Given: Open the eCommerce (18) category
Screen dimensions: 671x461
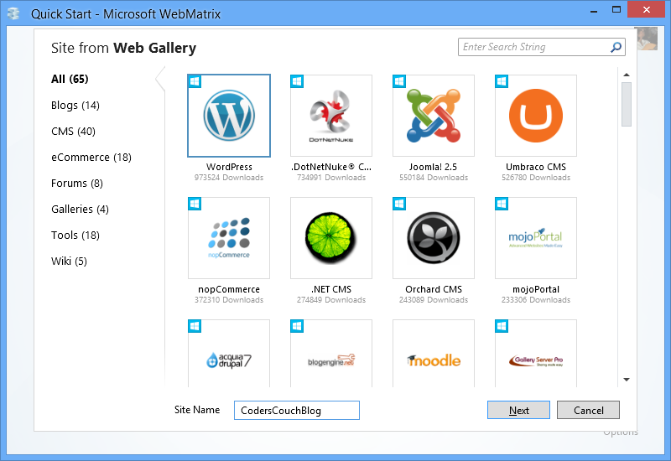Looking at the screenshot, I should pyautogui.click(x=91, y=158).
